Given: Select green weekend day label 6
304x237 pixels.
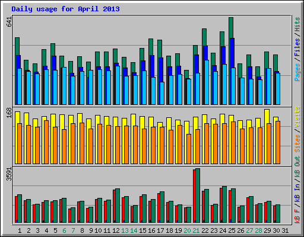Looking at the screenshot, I should 64,230.
